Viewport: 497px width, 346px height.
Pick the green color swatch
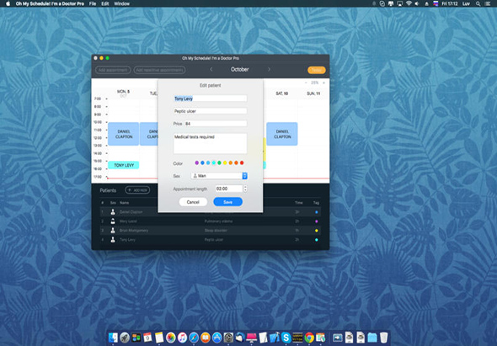pyautogui.click(x=219, y=162)
